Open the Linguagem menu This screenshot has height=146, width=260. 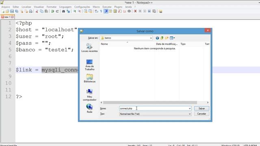click(x=65, y=7)
